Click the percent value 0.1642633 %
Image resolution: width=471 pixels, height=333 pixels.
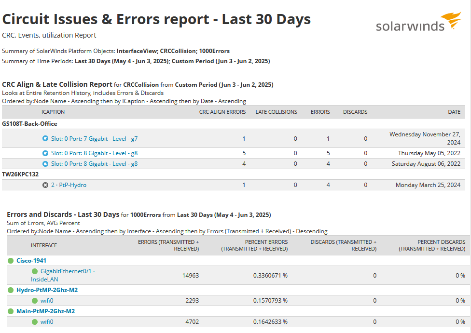270,322
